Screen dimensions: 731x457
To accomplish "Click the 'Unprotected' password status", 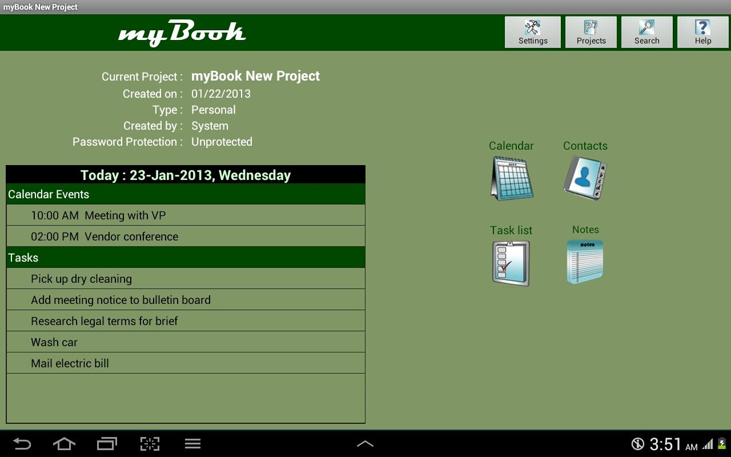I will tap(222, 142).
